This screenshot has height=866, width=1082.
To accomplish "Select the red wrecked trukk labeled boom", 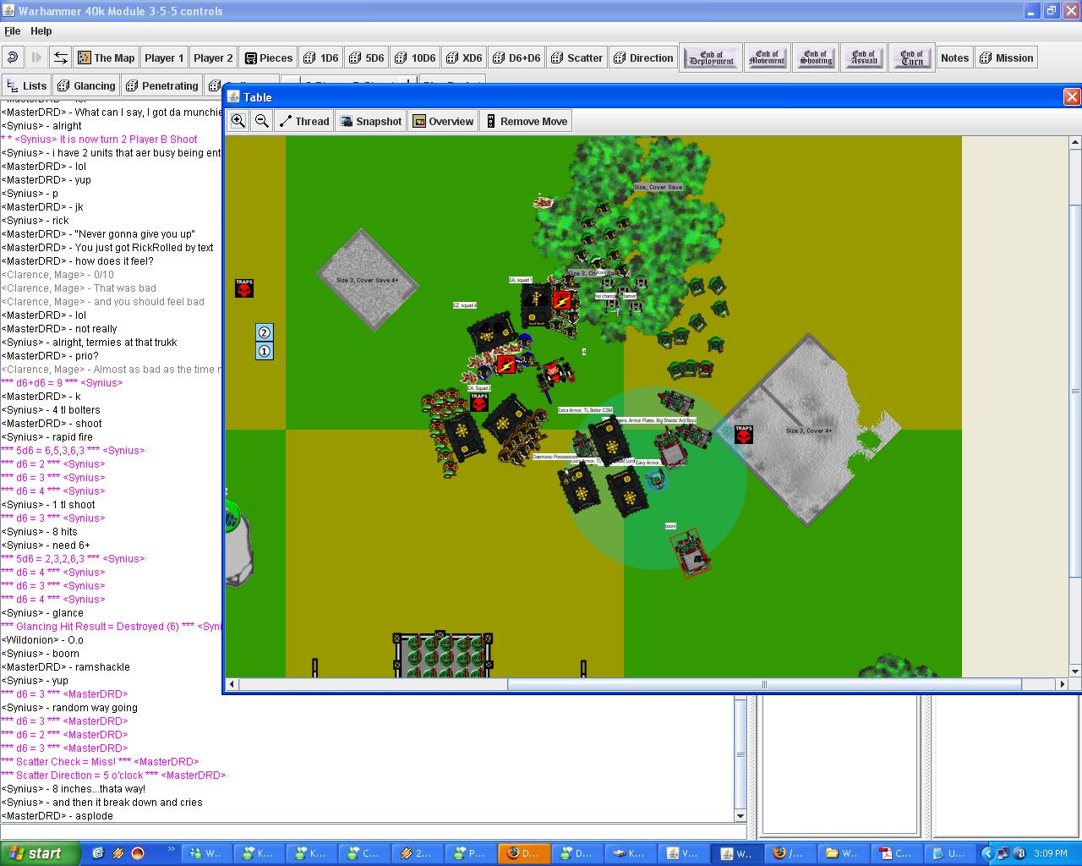I will (x=691, y=553).
